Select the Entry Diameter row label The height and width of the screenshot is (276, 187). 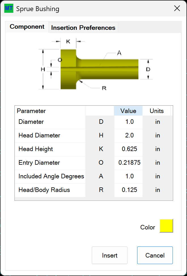click(x=50, y=163)
